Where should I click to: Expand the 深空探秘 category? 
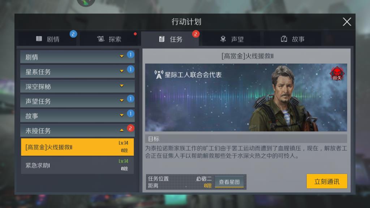click(x=77, y=86)
